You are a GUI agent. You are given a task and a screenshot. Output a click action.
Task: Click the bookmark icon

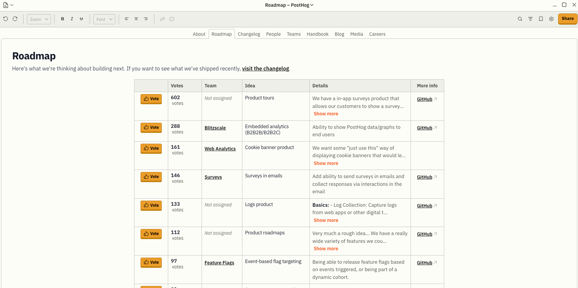(541, 19)
